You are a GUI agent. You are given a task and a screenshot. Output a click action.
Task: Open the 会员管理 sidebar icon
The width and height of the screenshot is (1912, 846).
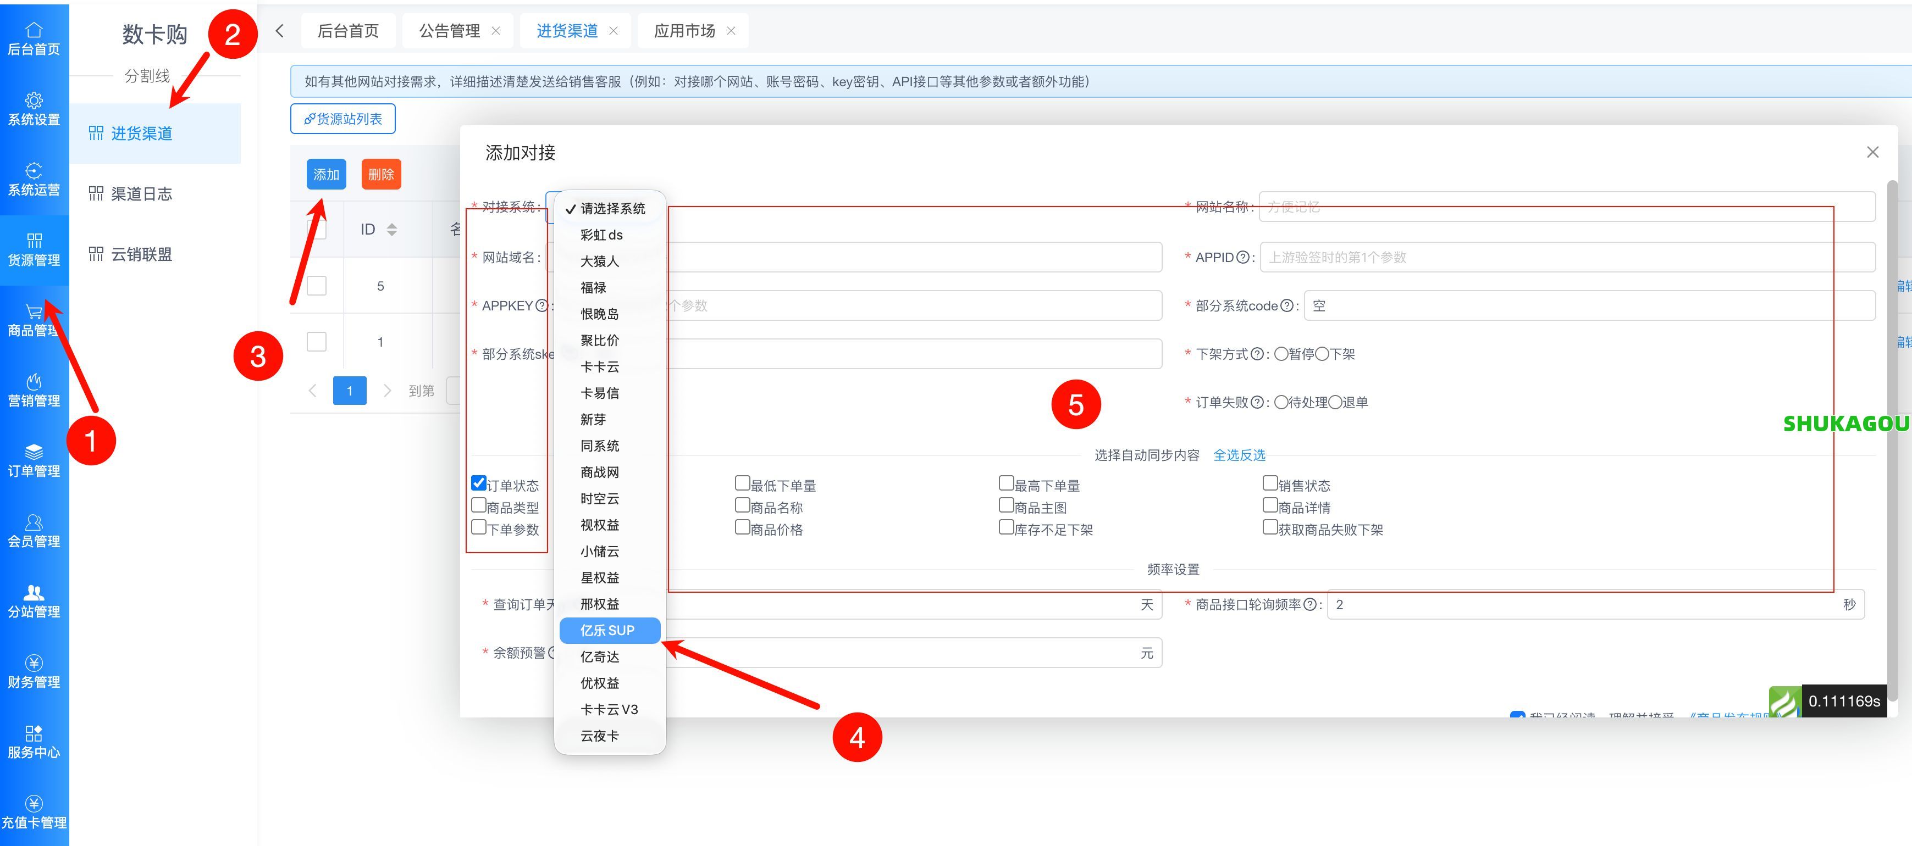pos(34,530)
